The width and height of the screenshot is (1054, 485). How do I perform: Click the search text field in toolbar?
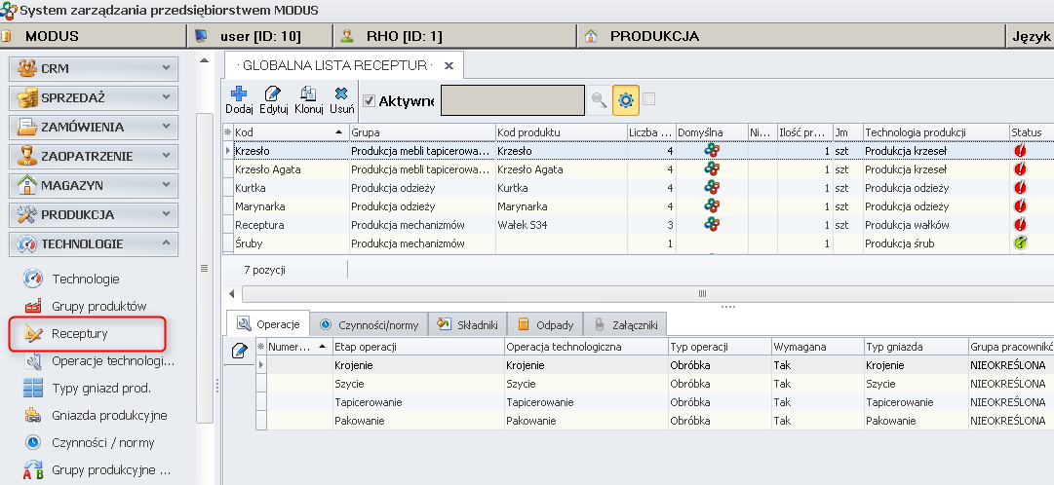[x=512, y=100]
